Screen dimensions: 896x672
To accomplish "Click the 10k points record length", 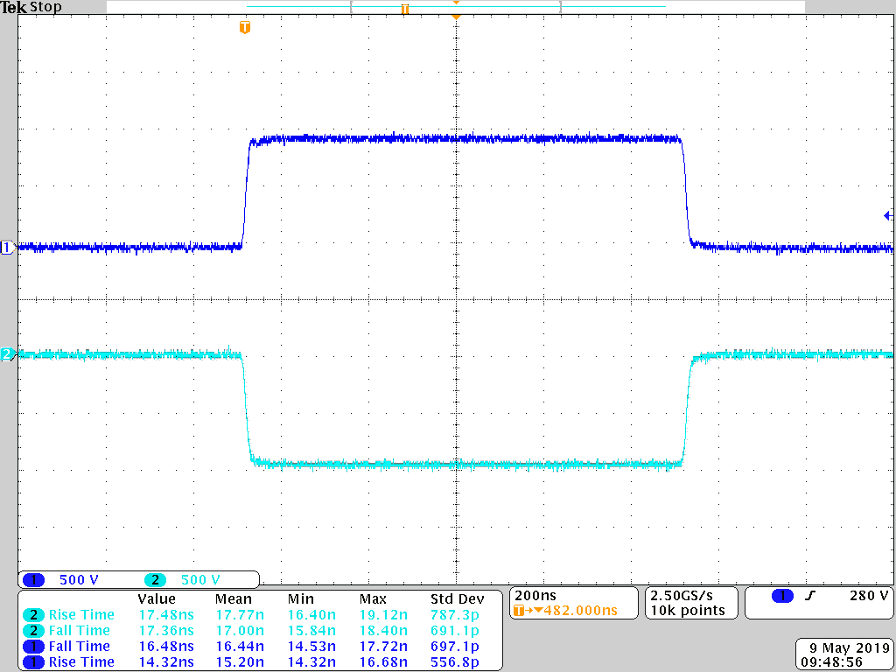I will [689, 610].
